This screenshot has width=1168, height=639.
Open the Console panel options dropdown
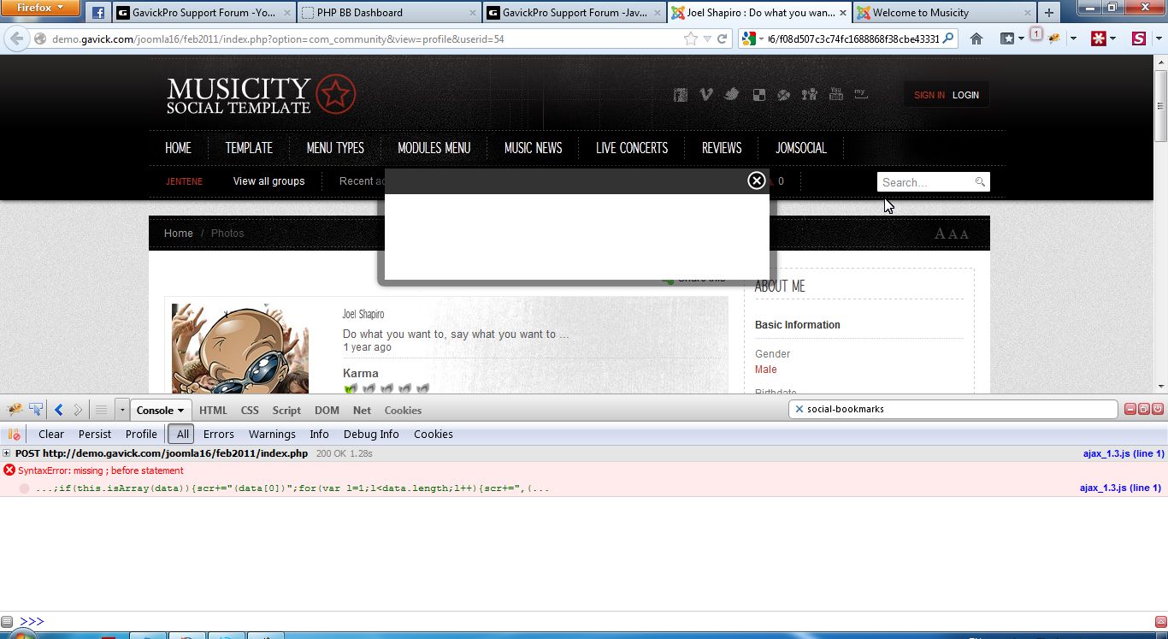pyautogui.click(x=181, y=411)
